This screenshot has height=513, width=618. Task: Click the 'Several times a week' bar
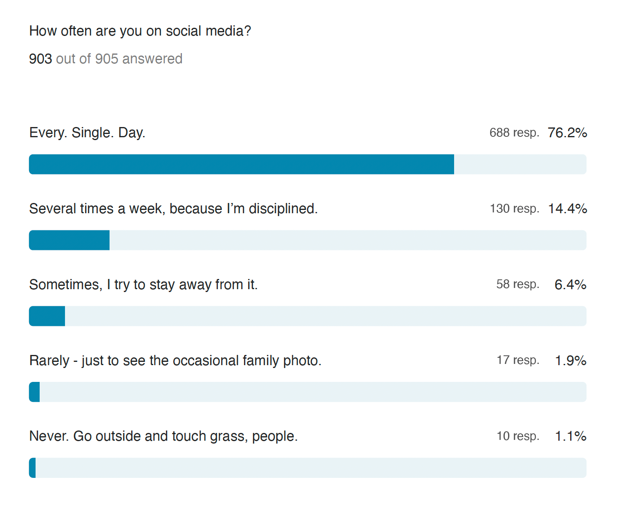(x=308, y=240)
